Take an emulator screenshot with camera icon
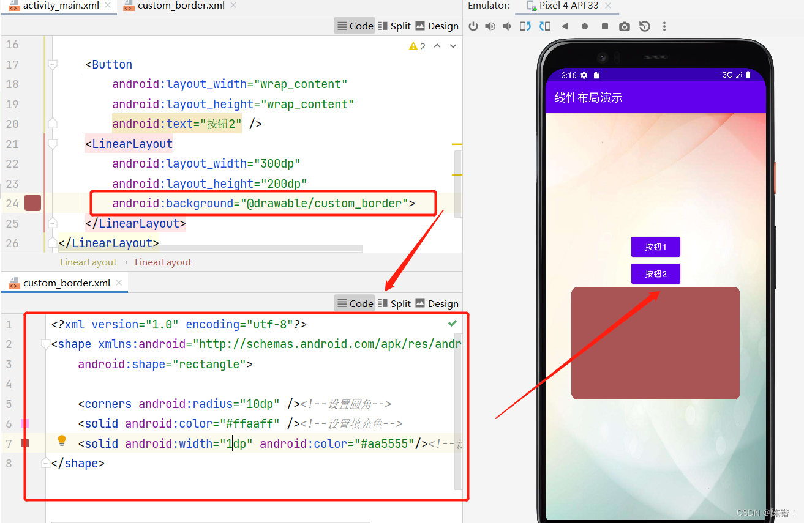 624,26
